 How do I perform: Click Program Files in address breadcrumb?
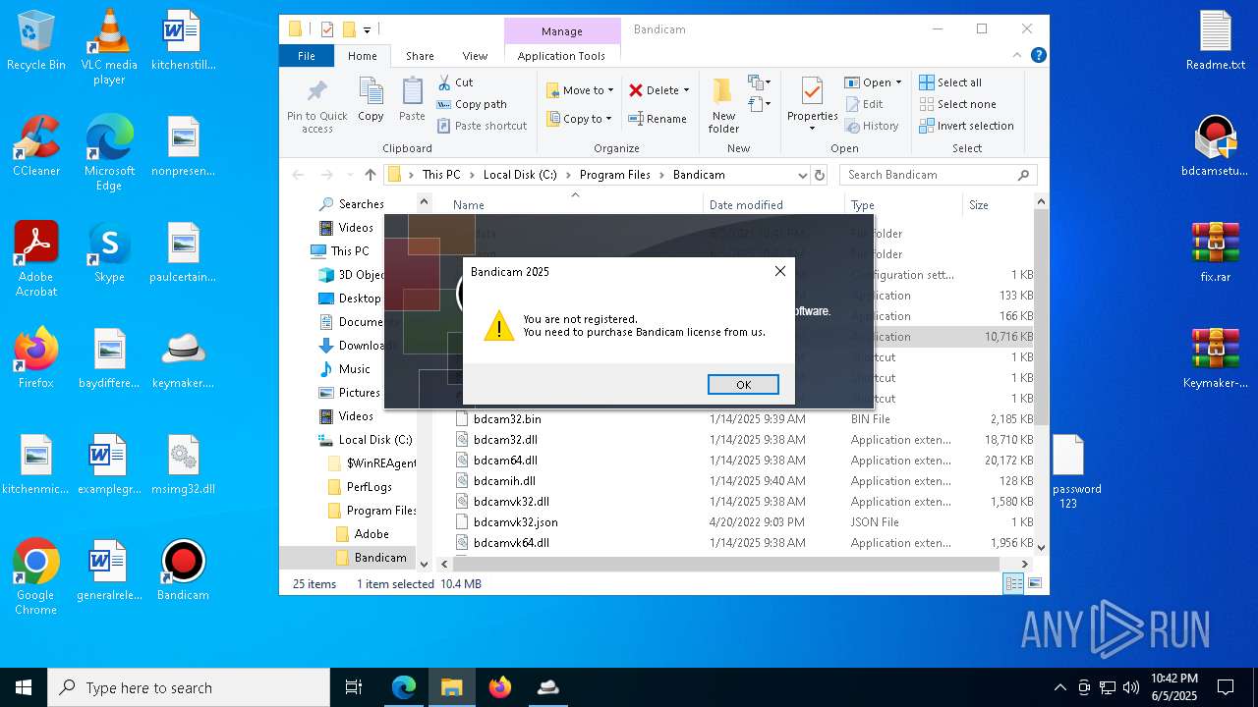614,175
